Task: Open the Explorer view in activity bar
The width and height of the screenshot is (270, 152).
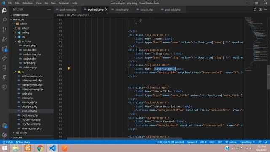Action: tap(4, 11)
